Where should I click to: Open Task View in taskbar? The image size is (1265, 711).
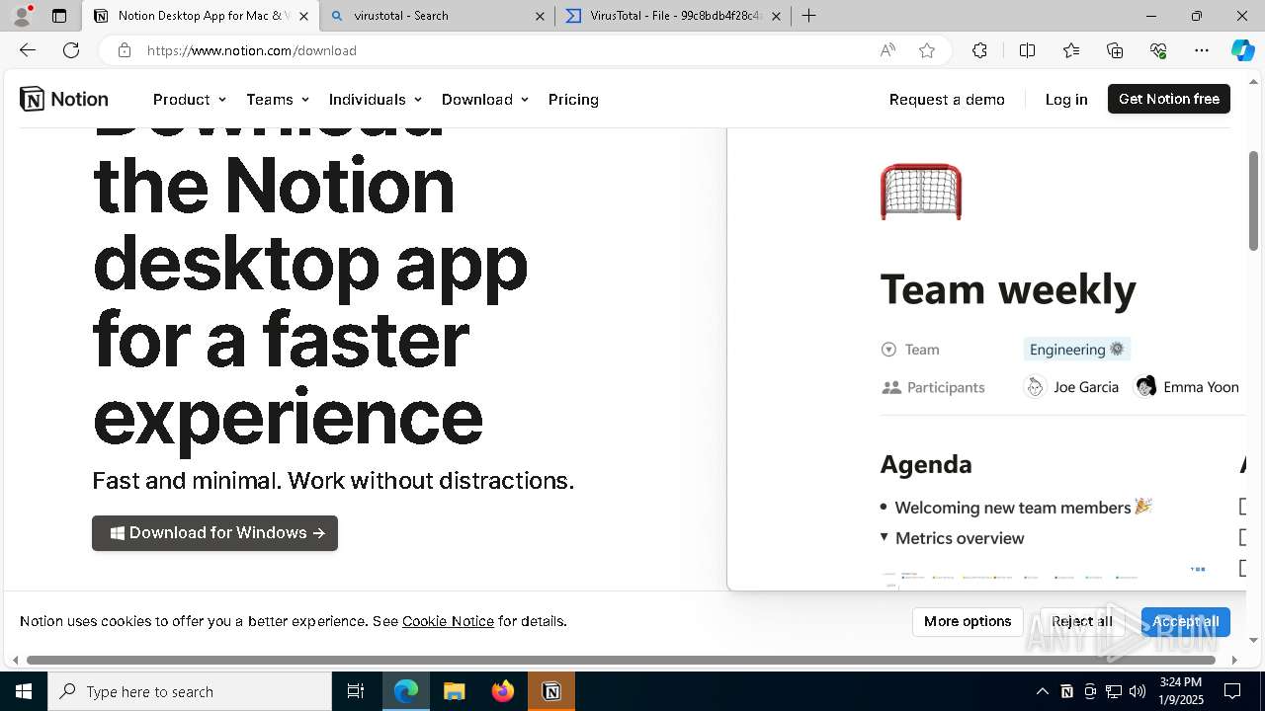click(356, 691)
